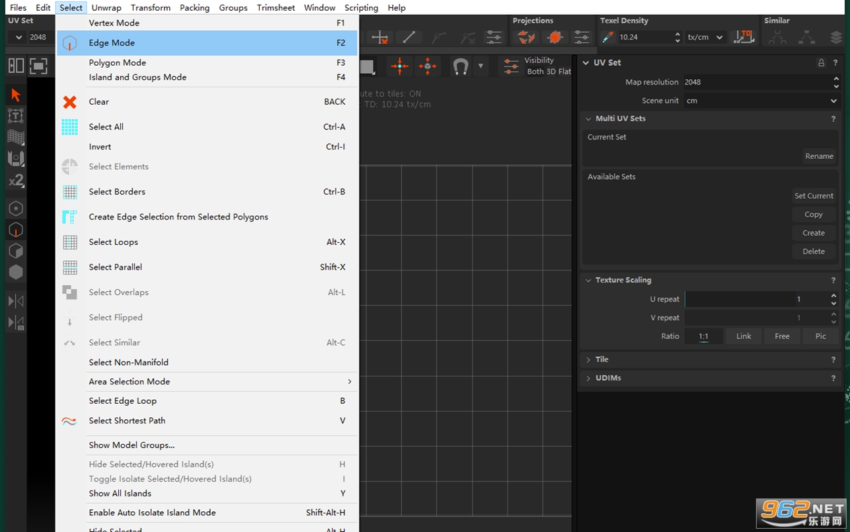Choose Select Non-Manifold menu entry
Viewport: 850px width, 532px height.
click(207, 362)
